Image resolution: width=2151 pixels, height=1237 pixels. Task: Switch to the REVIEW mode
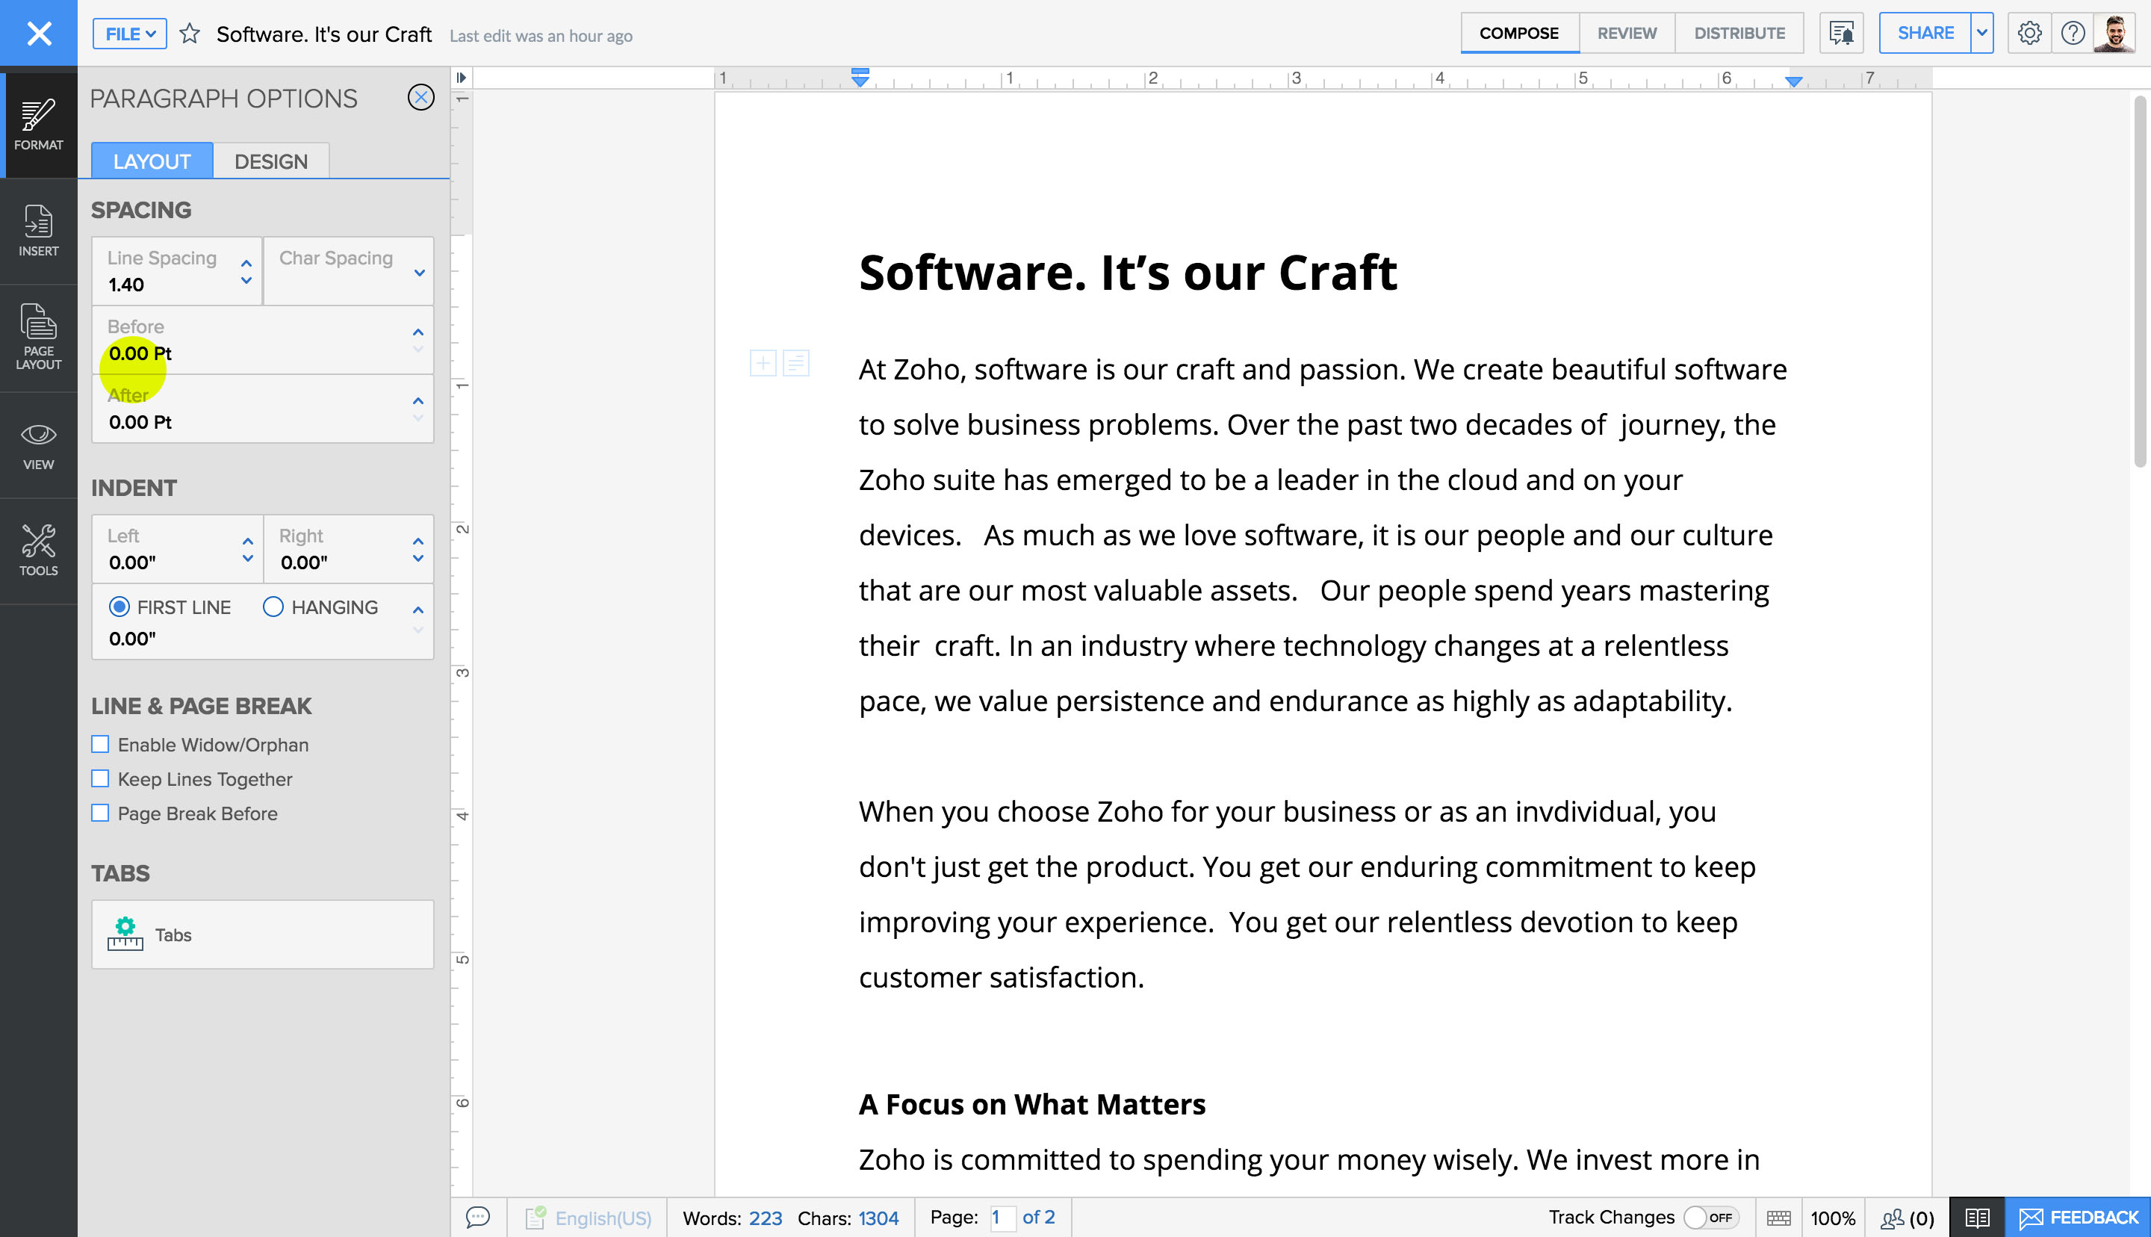tap(1625, 33)
